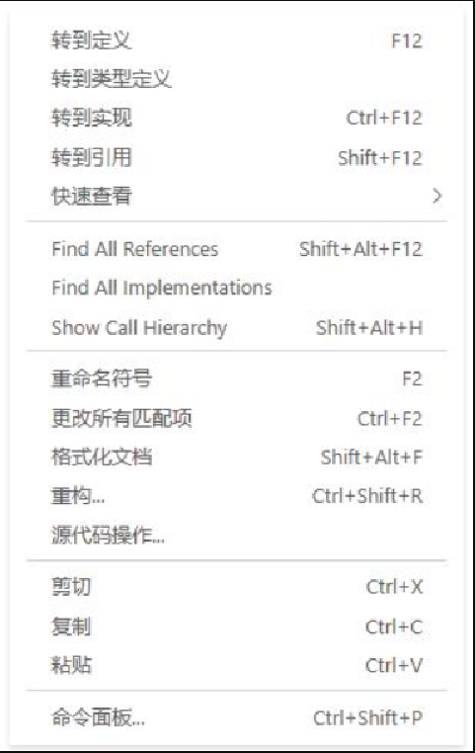
Task: Choose 复制 to copy
Action: coord(237,627)
